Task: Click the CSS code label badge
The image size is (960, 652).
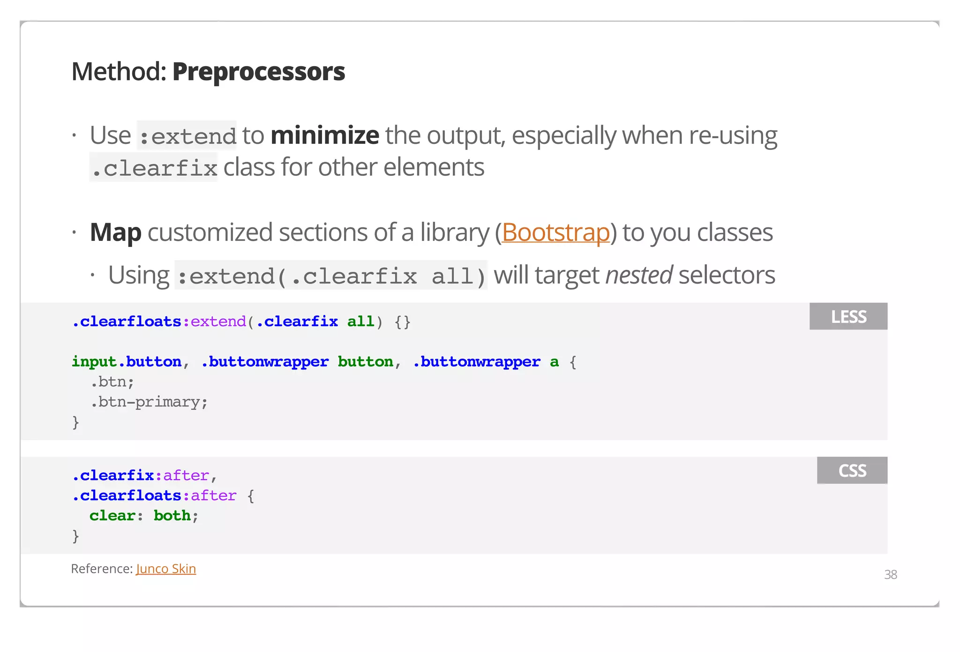Action: pos(852,470)
